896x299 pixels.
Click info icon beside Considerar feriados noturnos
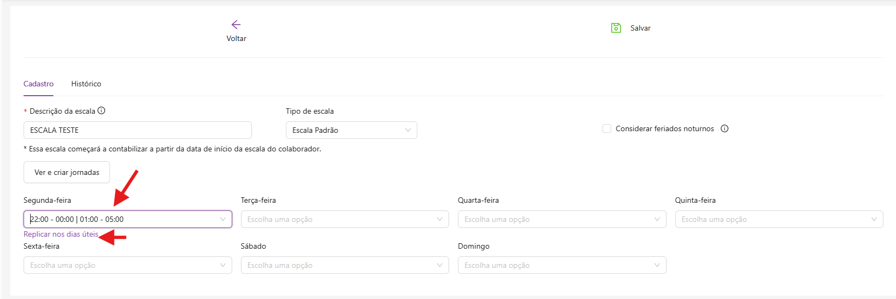725,129
